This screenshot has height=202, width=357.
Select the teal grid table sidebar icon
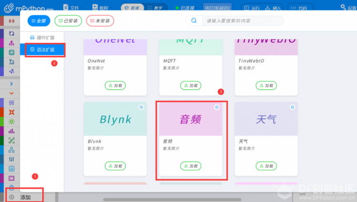click(x=11, y=52)
